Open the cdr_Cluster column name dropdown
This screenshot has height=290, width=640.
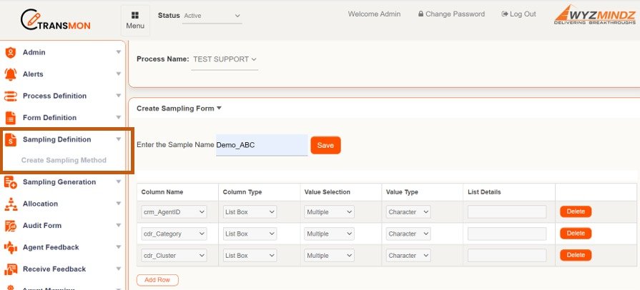pyautogui.click(x=174, y=256)
